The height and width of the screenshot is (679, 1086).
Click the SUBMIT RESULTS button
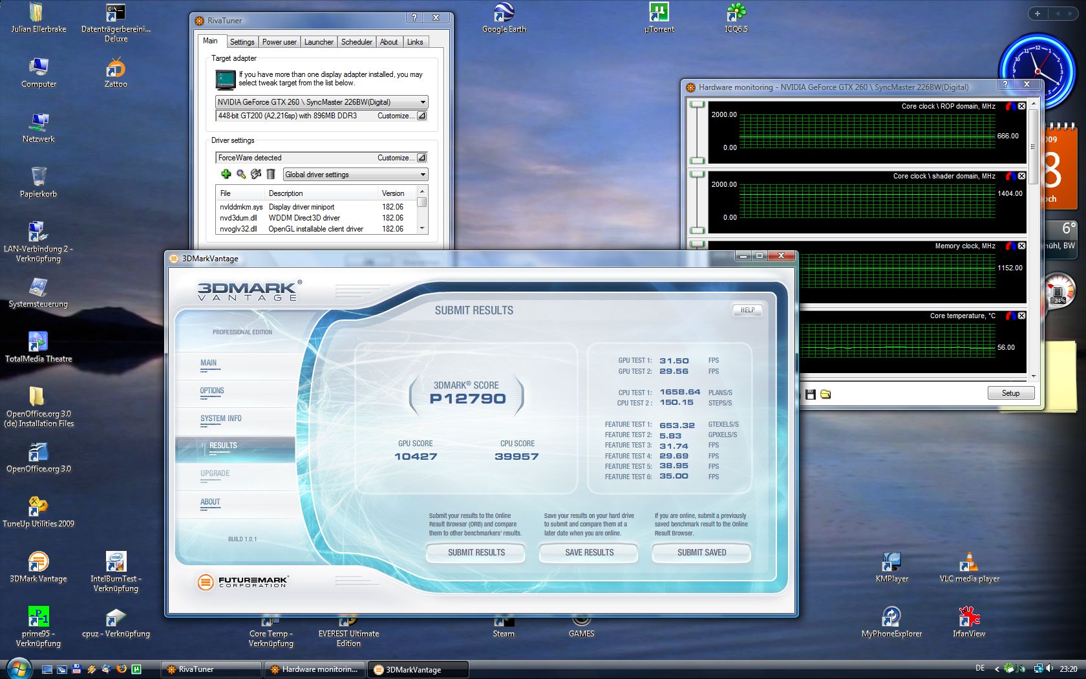click(x=476, y=553)
